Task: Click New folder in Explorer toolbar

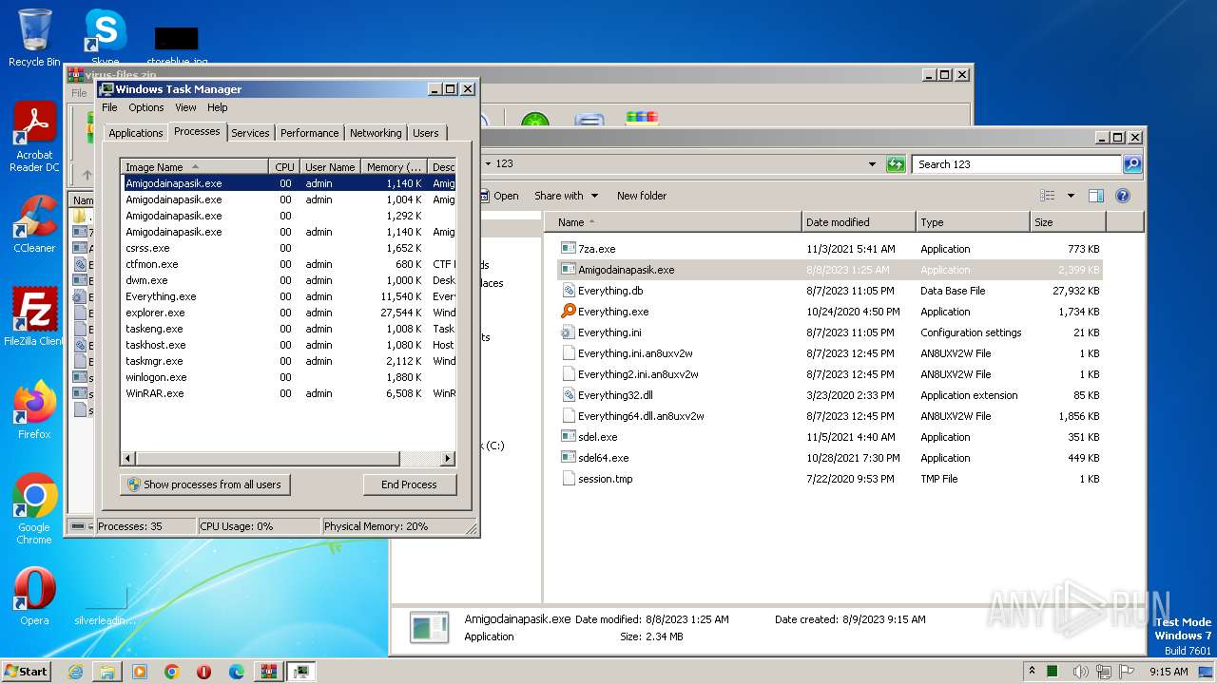Action: coord(642,196)
